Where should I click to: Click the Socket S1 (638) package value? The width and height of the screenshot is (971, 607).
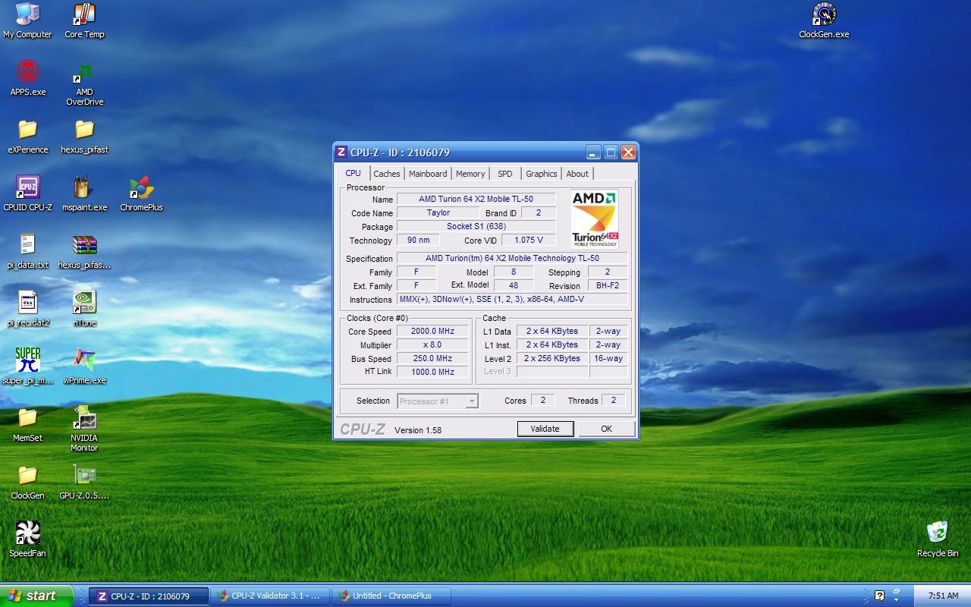point(476,226)
